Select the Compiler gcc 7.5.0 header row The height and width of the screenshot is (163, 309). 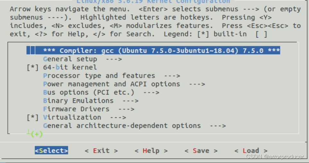(x=153, y=50)
